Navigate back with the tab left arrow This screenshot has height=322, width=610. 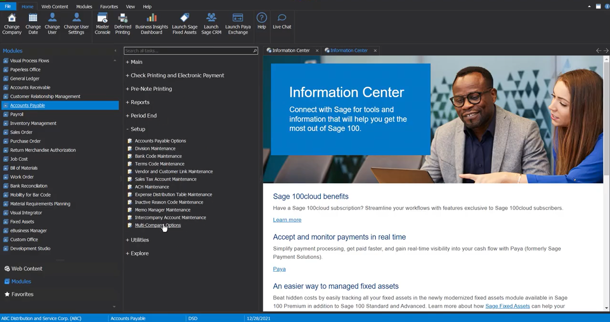[599, 51]
